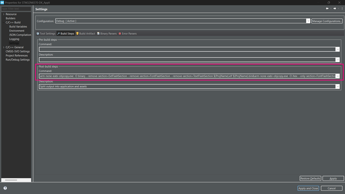Click the Manage Configurations button
The width and height of the screenshot is (345, 194).
click(327, 21)
